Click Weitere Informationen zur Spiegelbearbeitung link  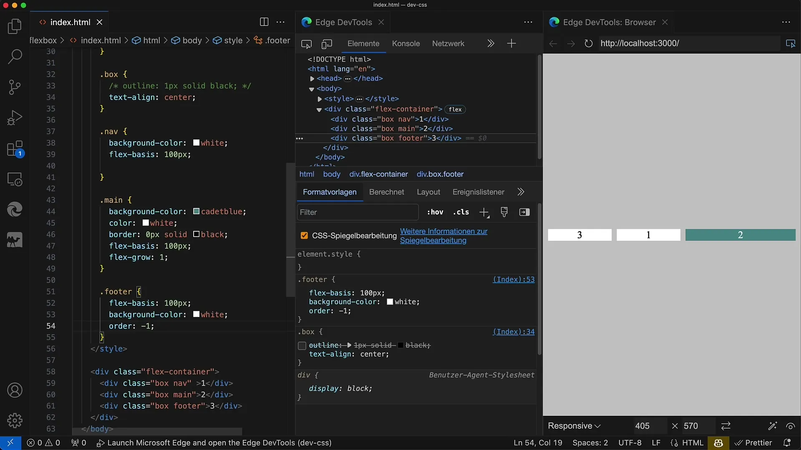click(x=443, y=235)
